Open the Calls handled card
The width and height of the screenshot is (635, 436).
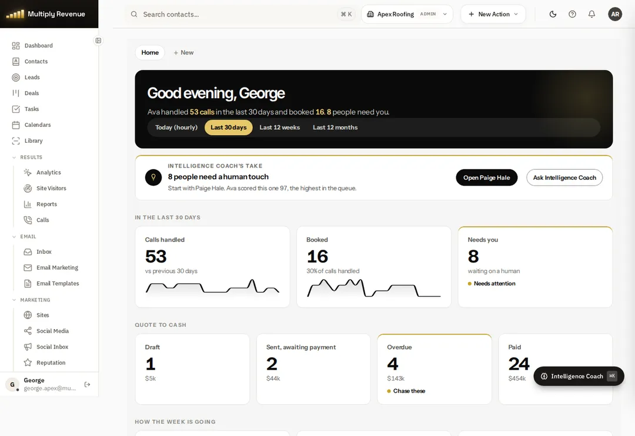pos(212,267)
